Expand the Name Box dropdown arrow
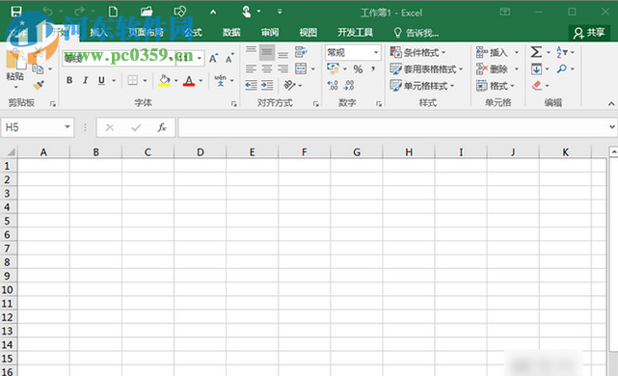618x376 pixels. point(67,127)
